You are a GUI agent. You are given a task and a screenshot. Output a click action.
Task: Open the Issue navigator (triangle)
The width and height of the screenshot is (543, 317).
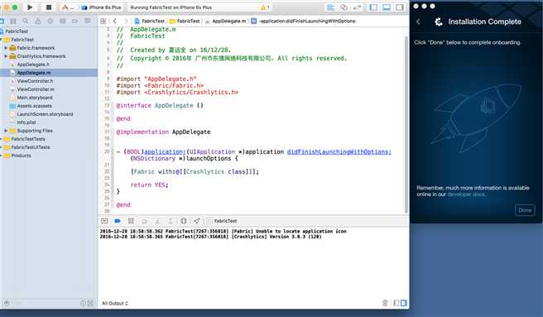38,22
